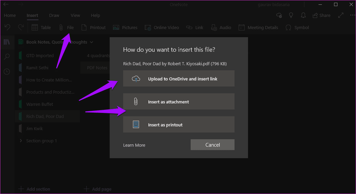Viewport: 356px width, 194px height.
Task: Open the more options ellipsis
Action: (x=352, y=15)
